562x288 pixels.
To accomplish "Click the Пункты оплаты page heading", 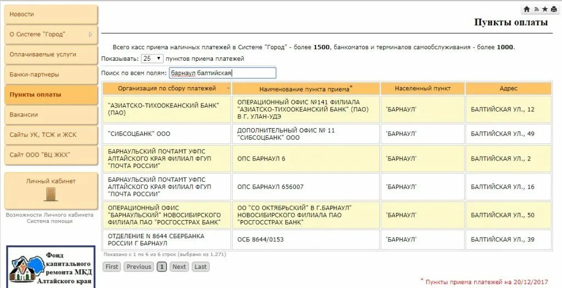I will tap(511, 22).
